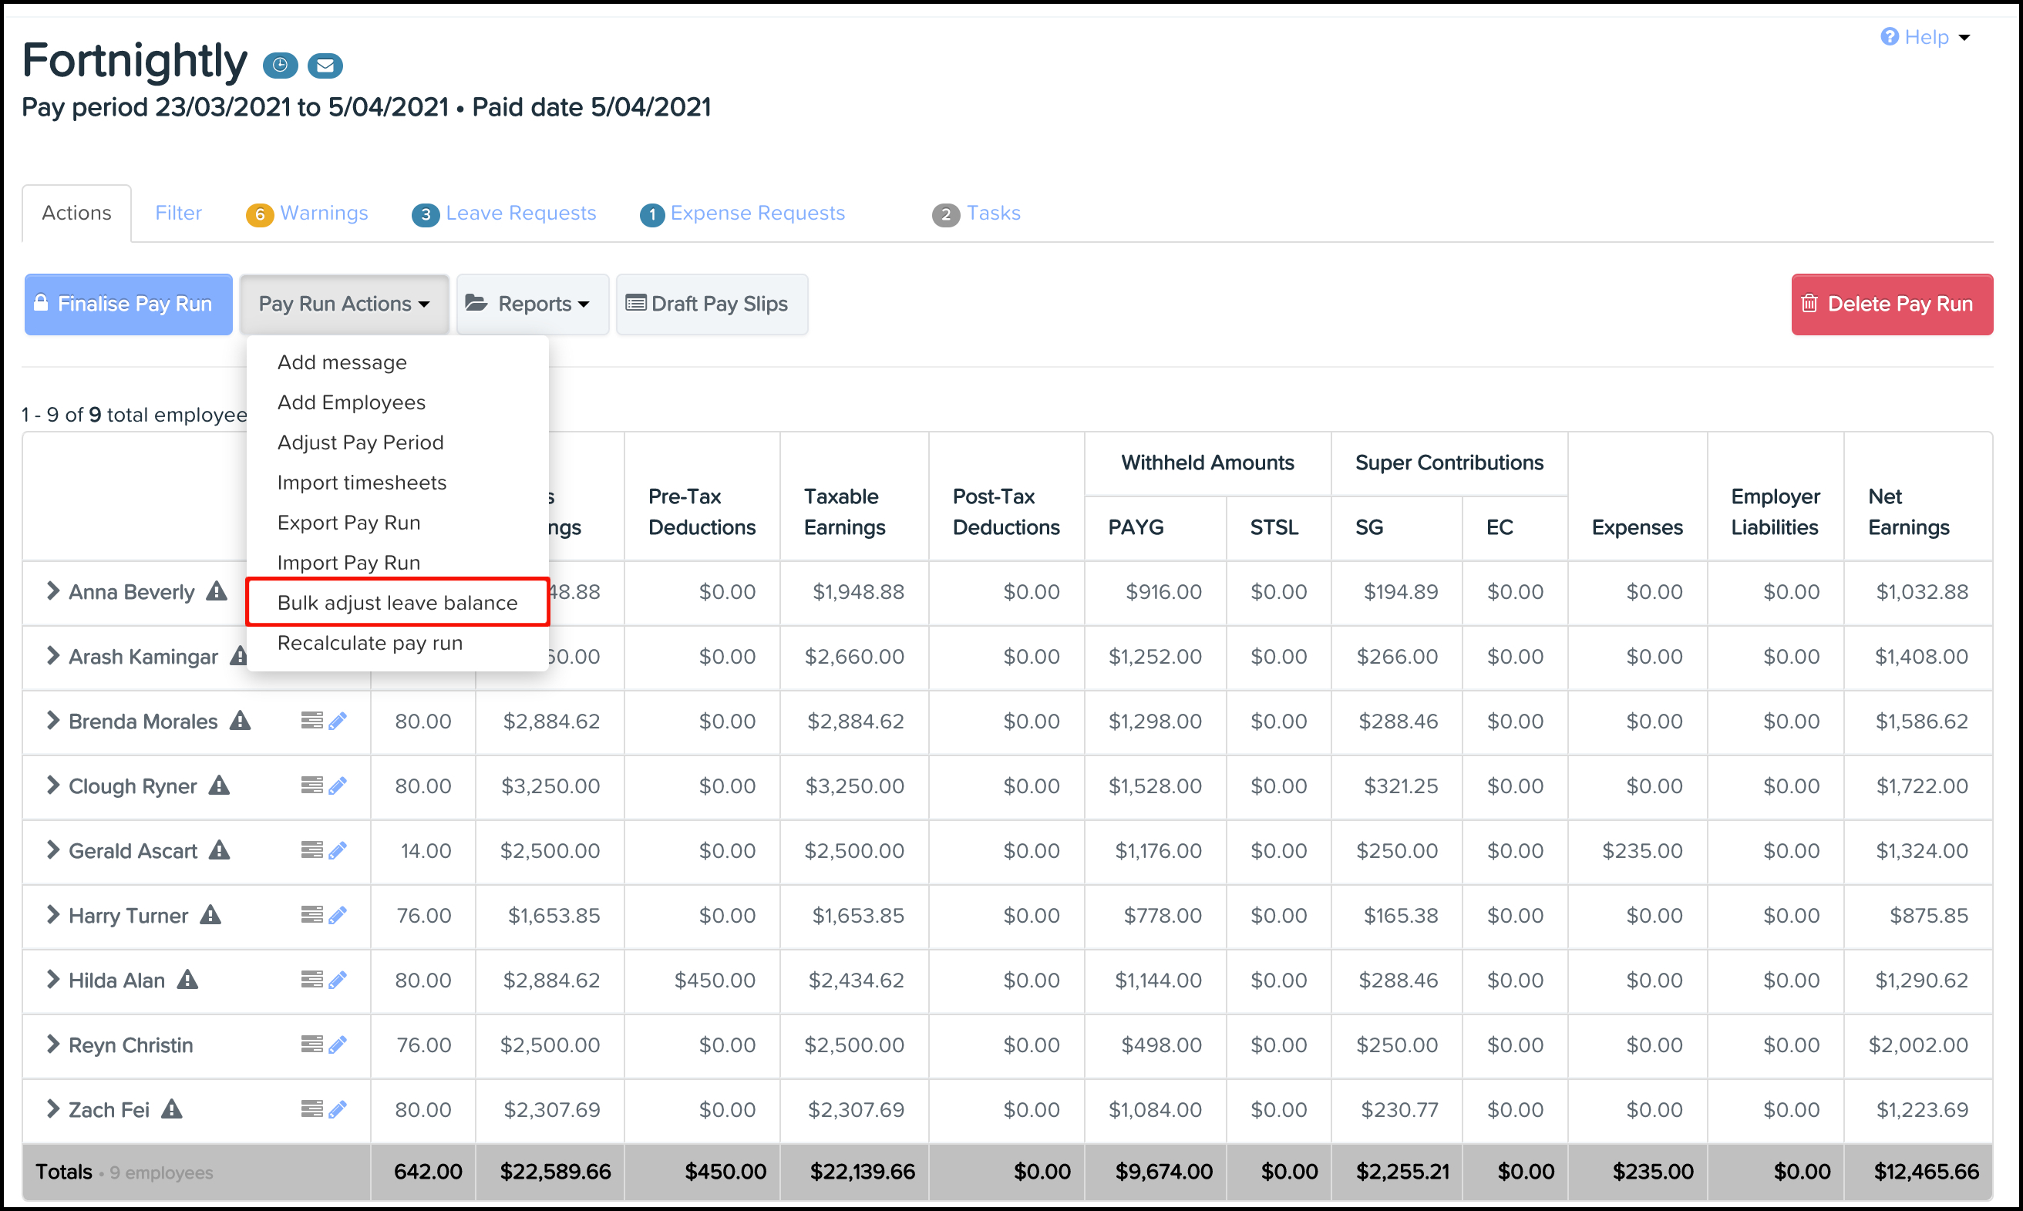Click the warning triangle next to Harry Turner

(210, 915)
